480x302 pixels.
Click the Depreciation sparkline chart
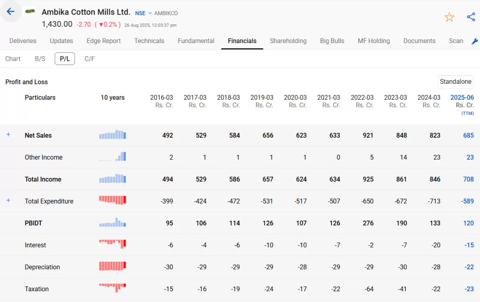[x=112, y=266]
